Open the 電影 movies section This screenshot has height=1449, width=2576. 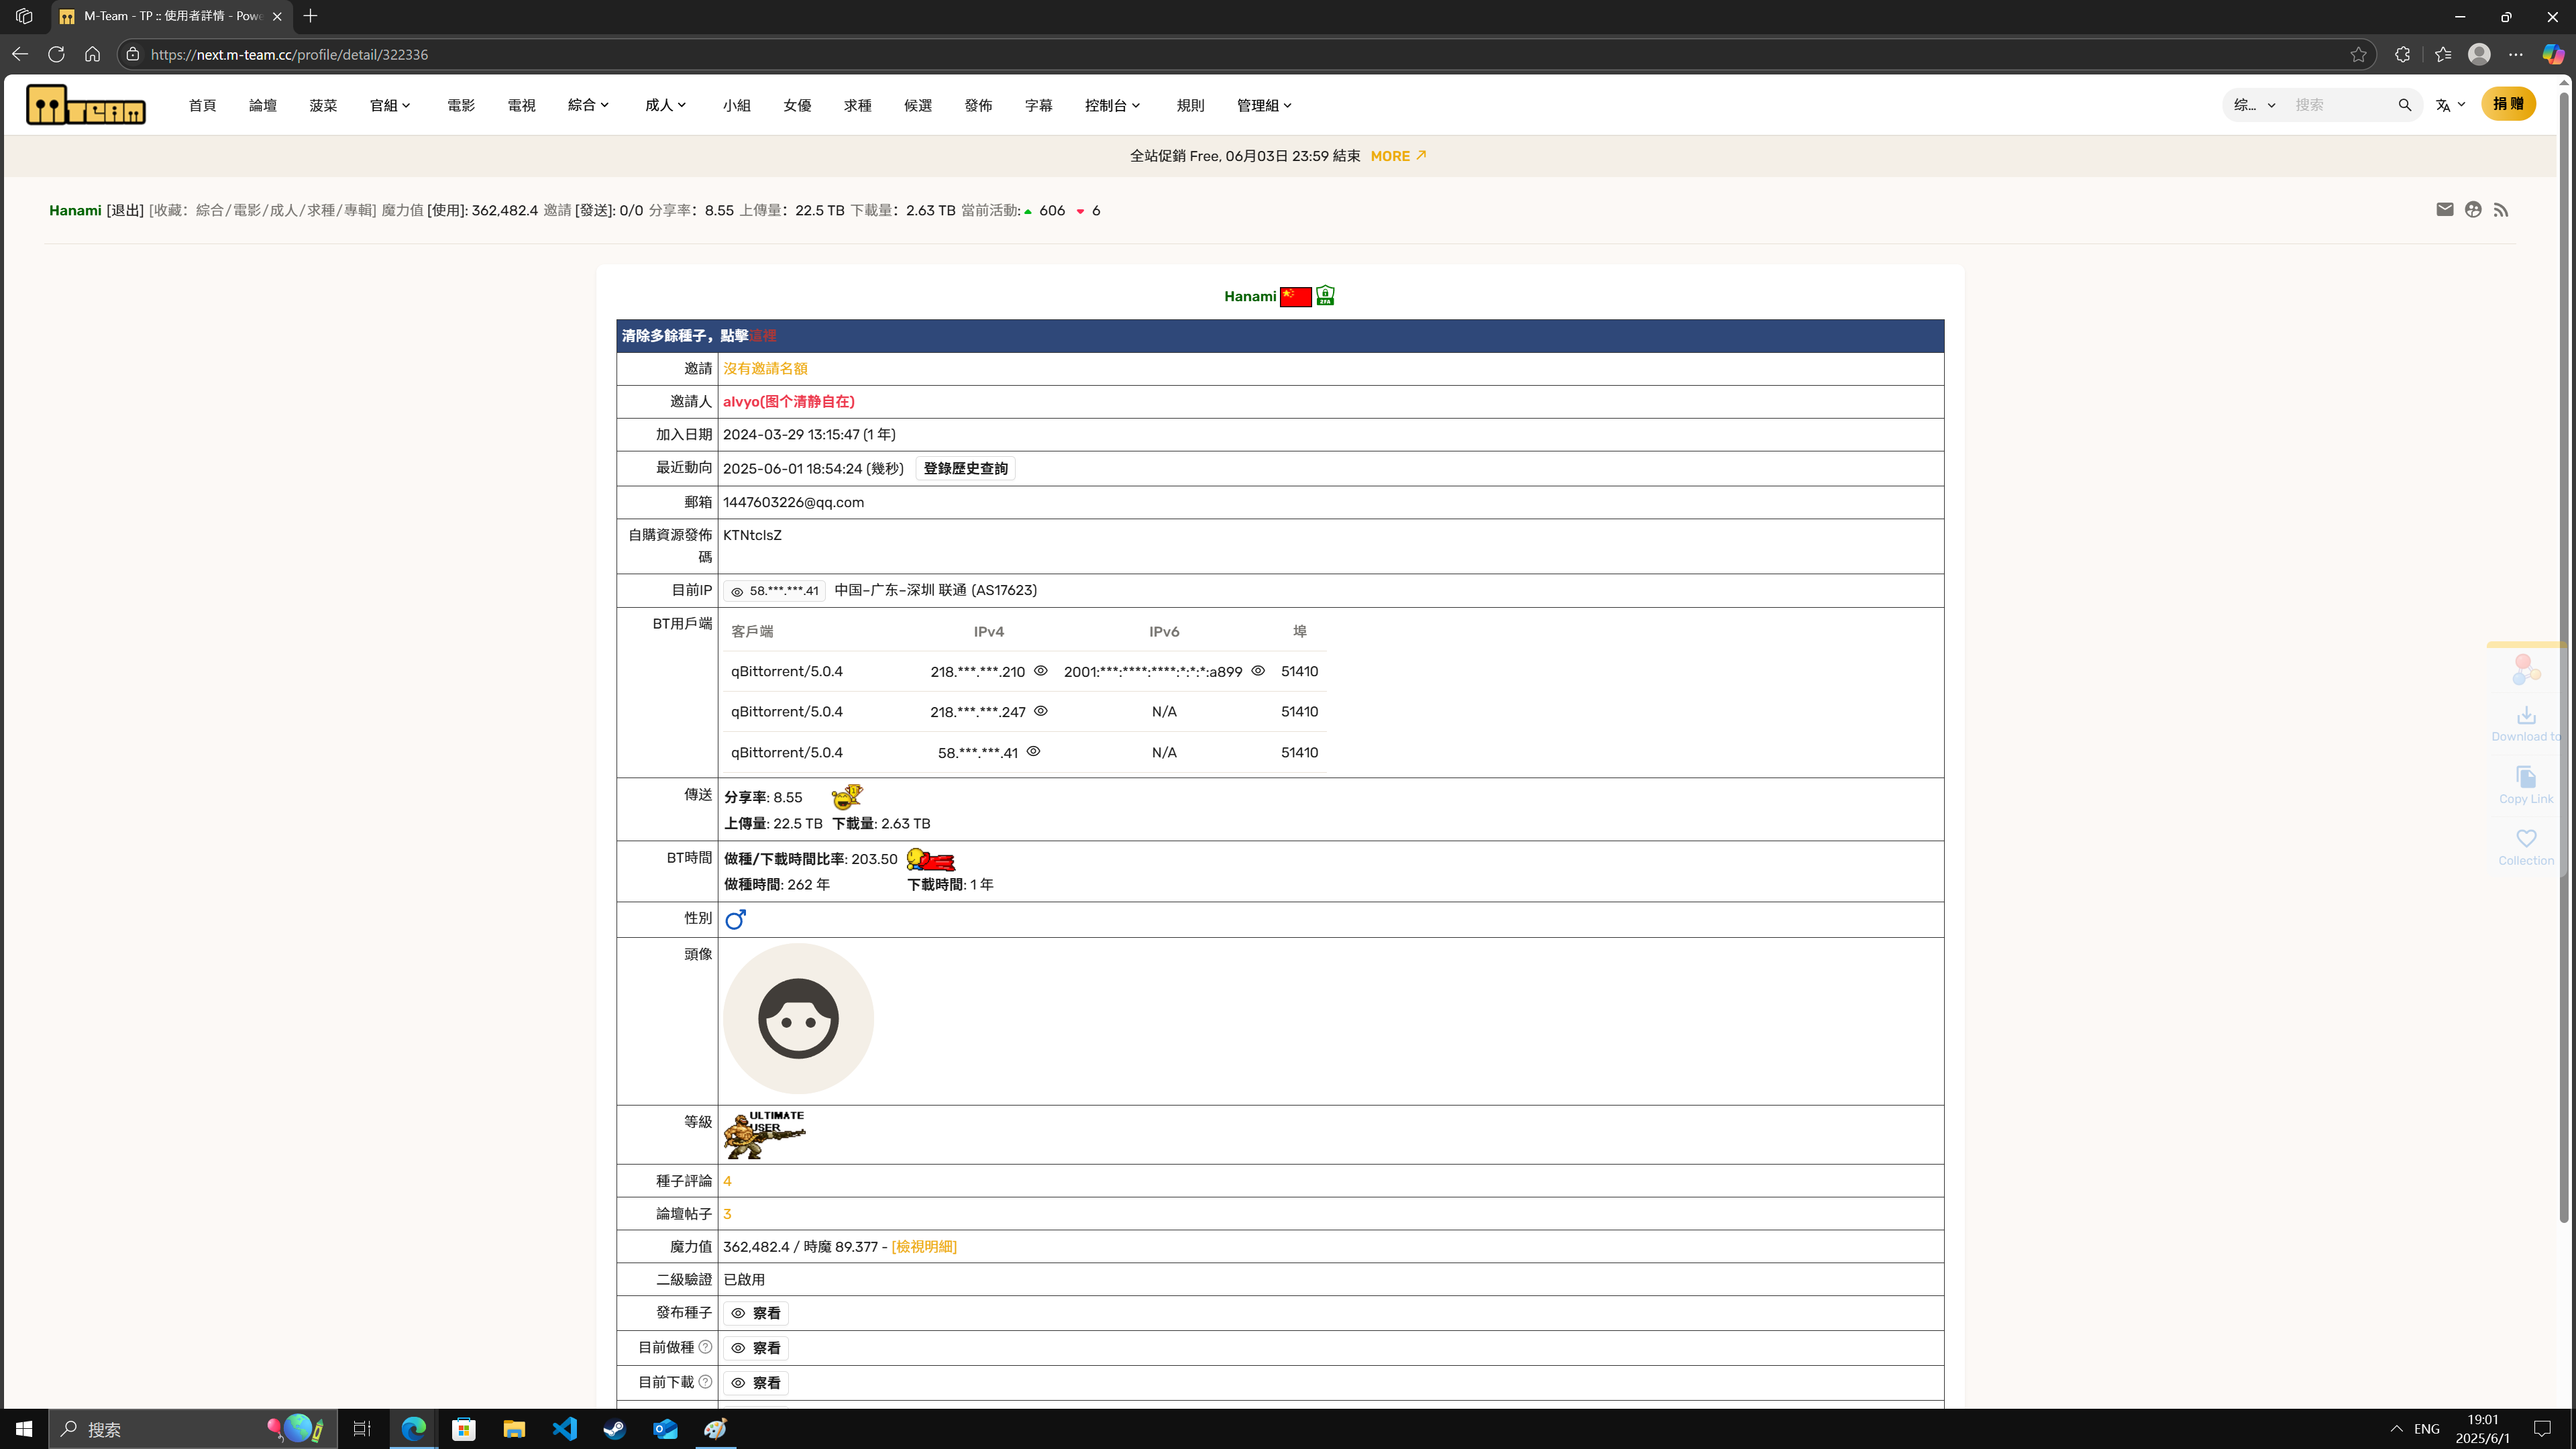[460, 105]
